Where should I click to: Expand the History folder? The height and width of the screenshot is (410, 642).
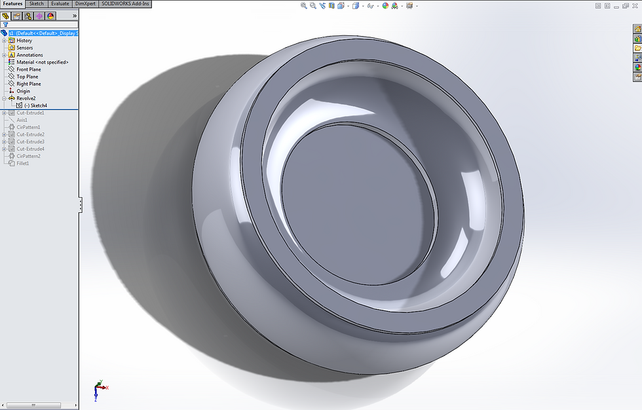pyautogui.click(x=4, y=41)
